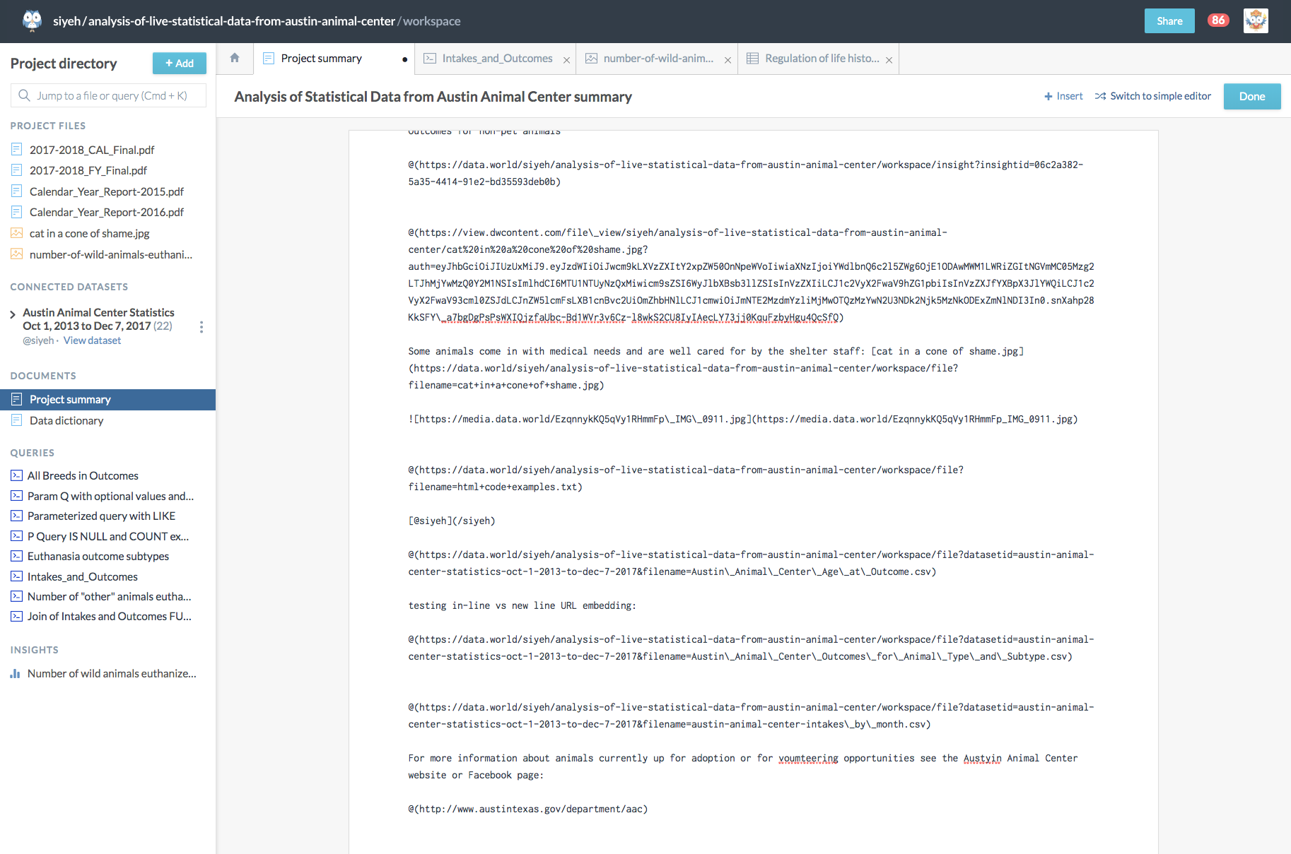Click the orange image icon for cat file
Image resolution: width=1291 pixels, height=854 pixels.
(x=17, y=233)
